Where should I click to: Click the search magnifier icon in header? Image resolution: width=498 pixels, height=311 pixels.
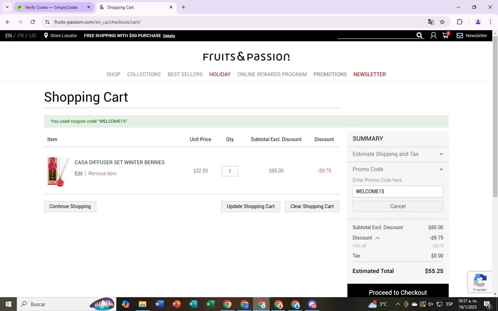(x=419, y=35)
